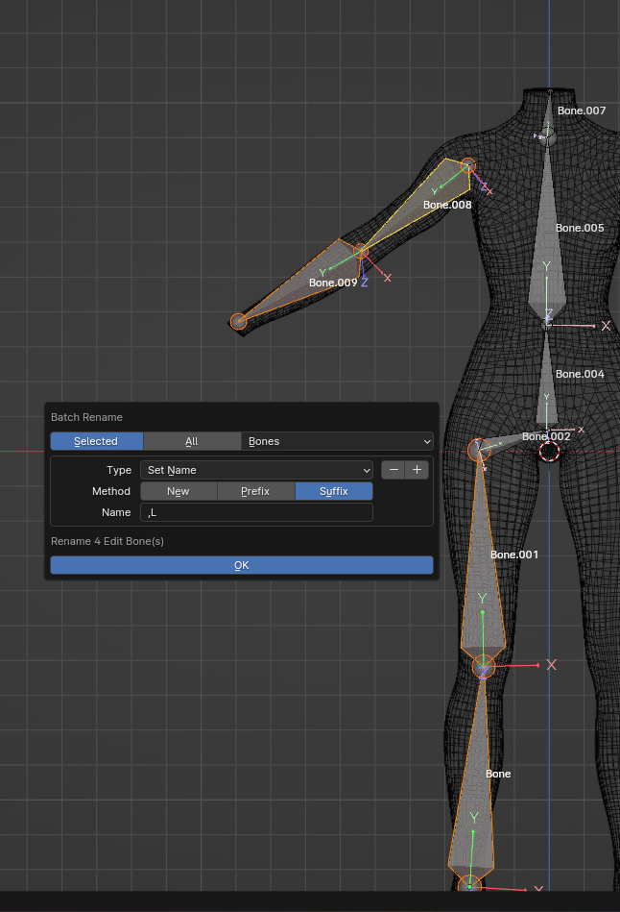The image size is (620, 912).
Task: Set method to New
Action: pyautogui.click(x=179, y=491)
